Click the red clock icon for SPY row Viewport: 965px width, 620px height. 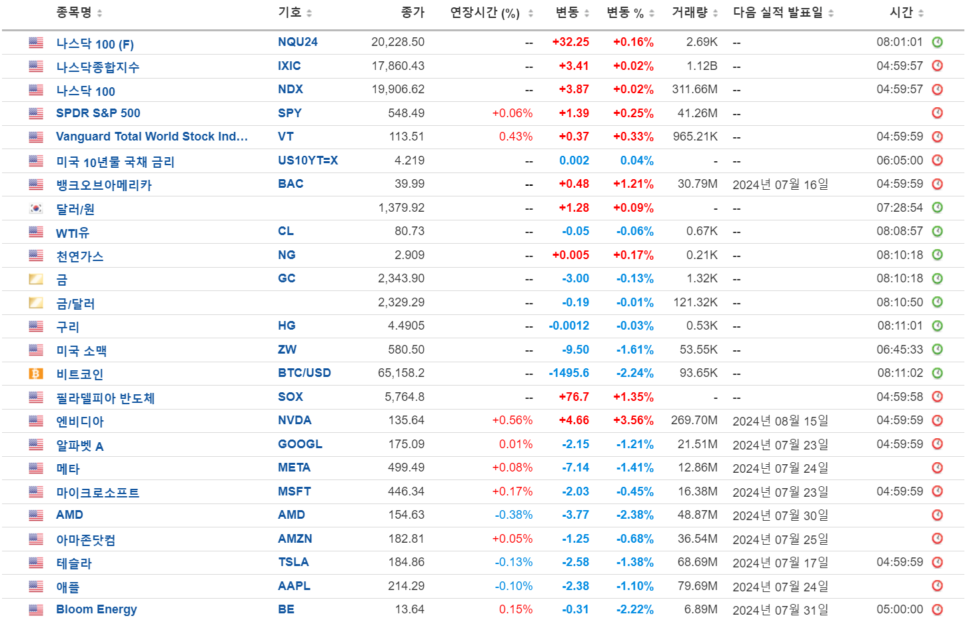tap(937, 113)
